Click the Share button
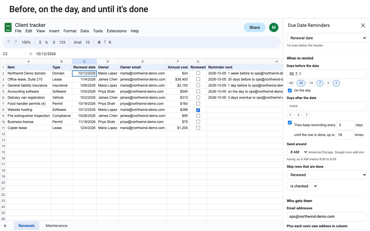Screen dimensions: 370x231 point(255,27)
